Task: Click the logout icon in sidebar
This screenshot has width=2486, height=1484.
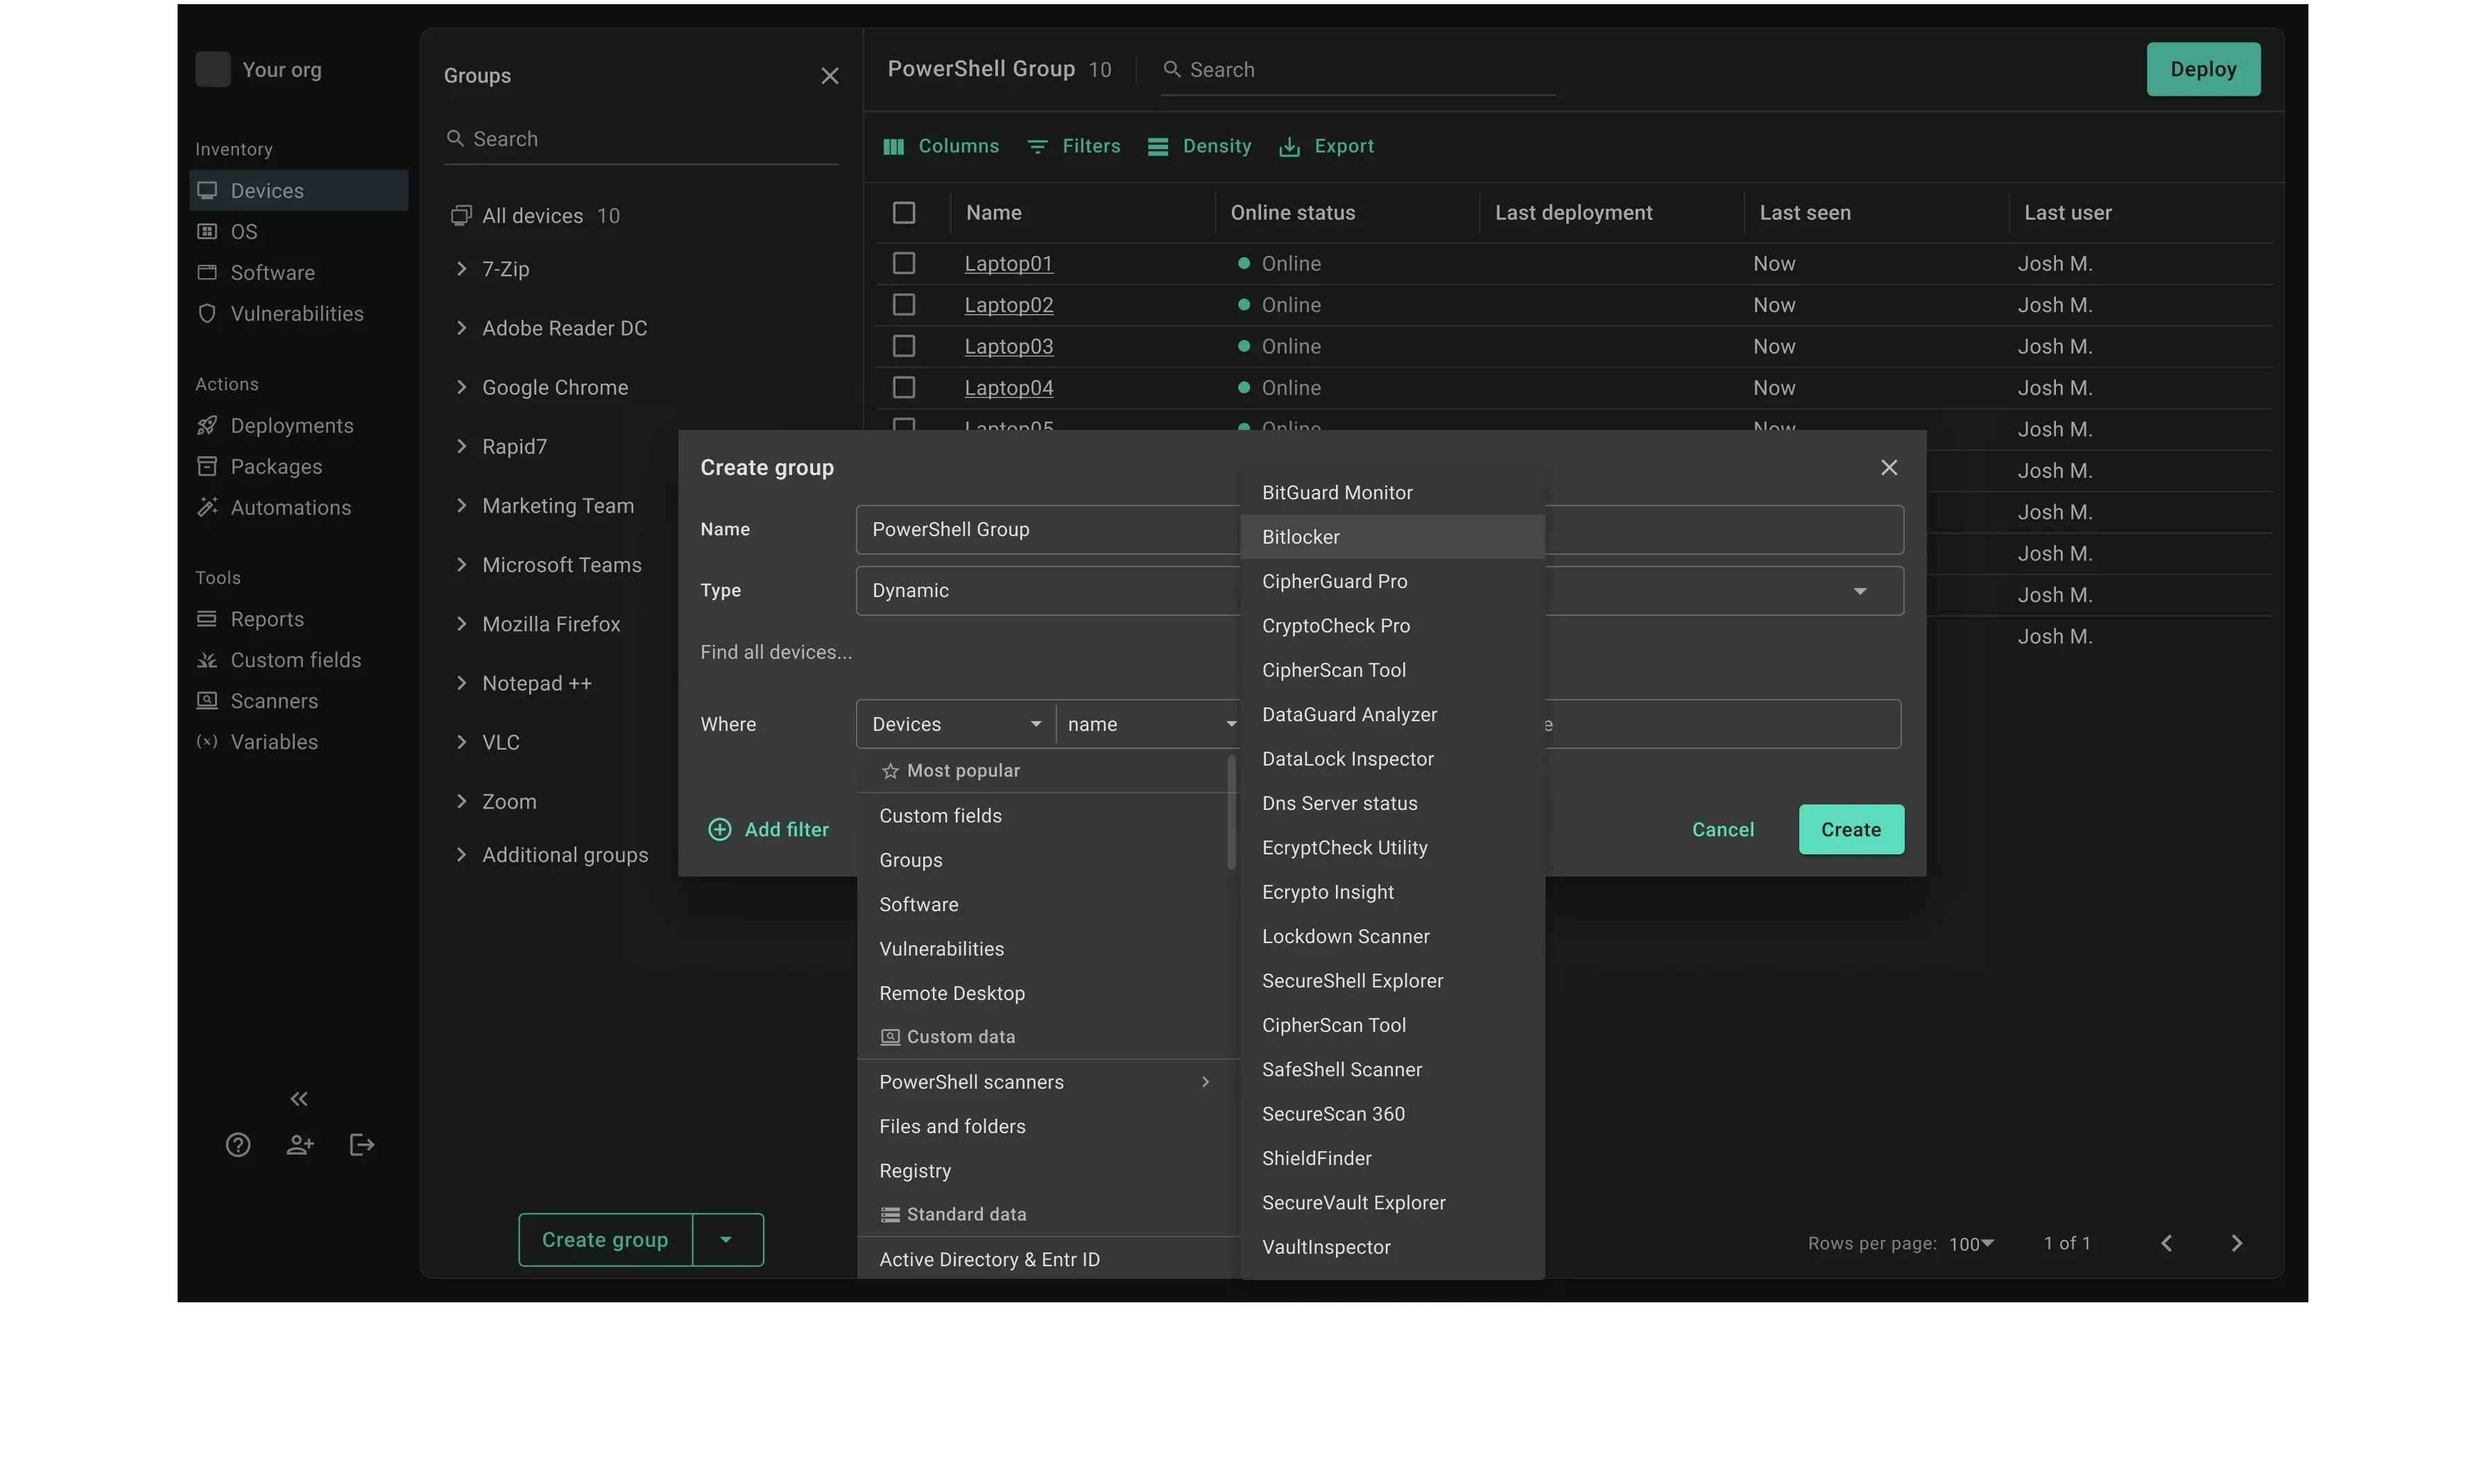Action: tap(362, 1146)
